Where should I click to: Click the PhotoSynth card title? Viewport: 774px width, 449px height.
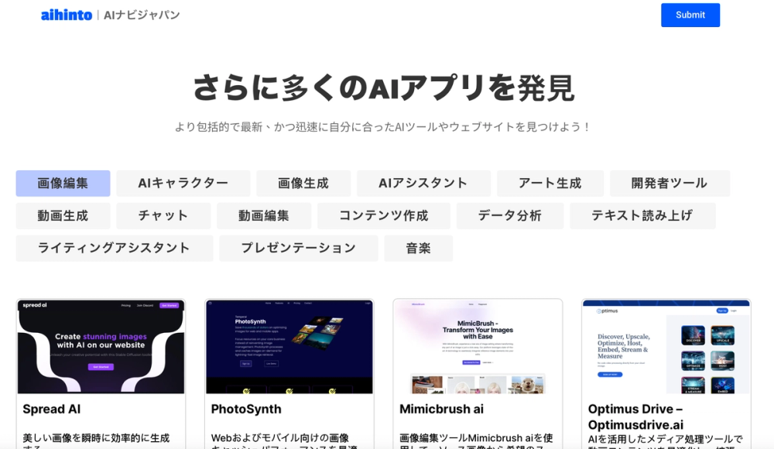pyautogui.click(x=246, y=409)
